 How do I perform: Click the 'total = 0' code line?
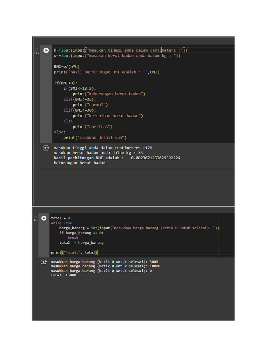60,218
